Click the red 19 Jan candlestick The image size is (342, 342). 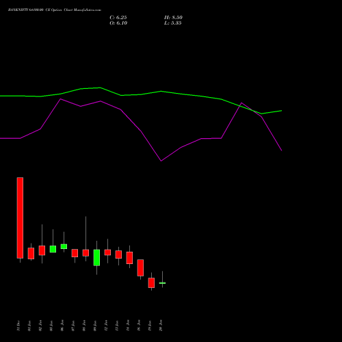(151, 282)
